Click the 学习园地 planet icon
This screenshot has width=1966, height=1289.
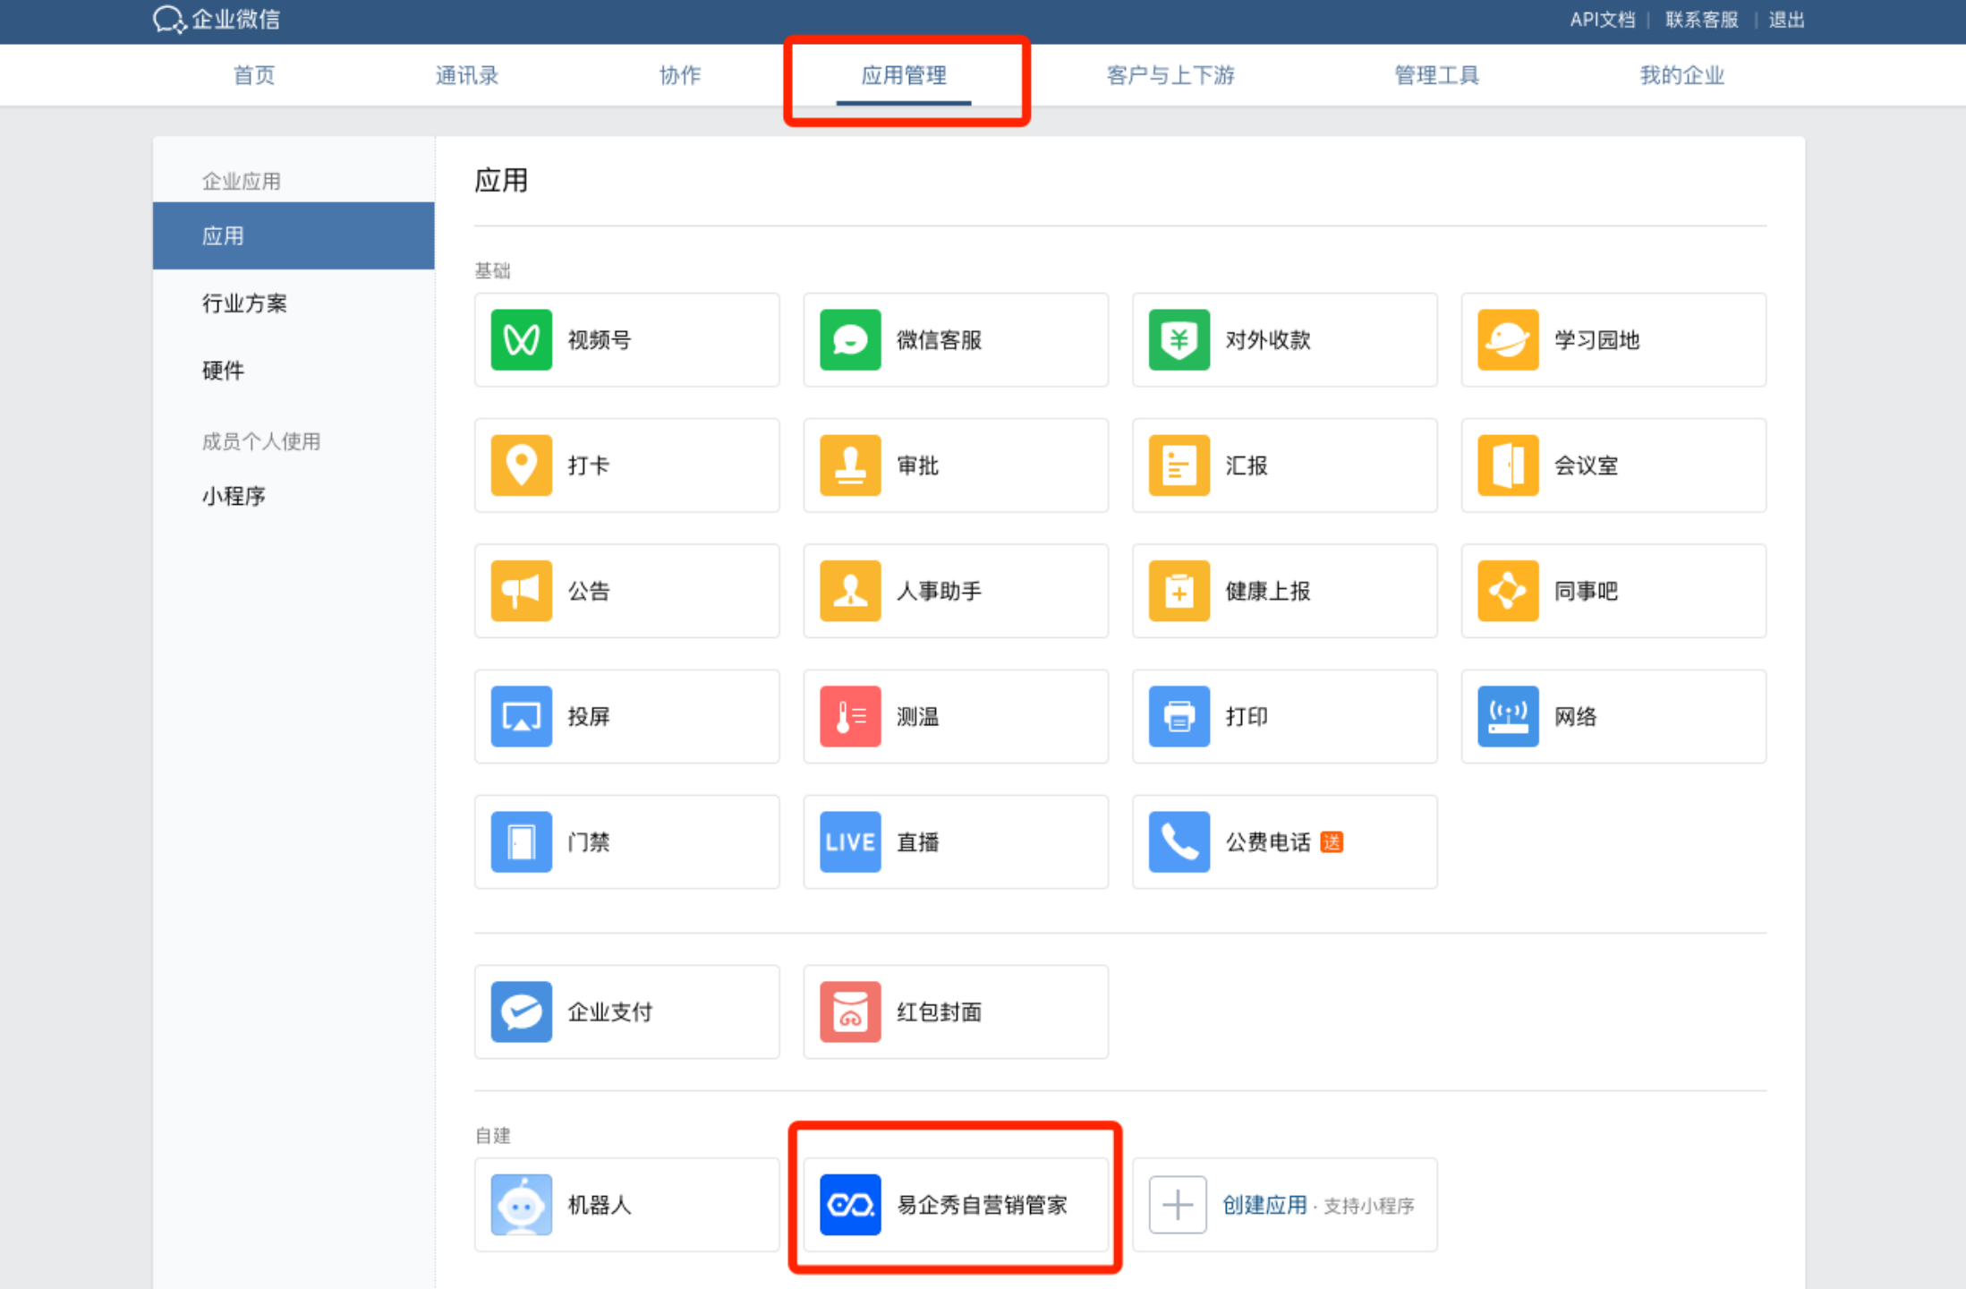(1508, 340)
